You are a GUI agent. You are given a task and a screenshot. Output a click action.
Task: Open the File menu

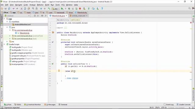(x=2, y=5)
